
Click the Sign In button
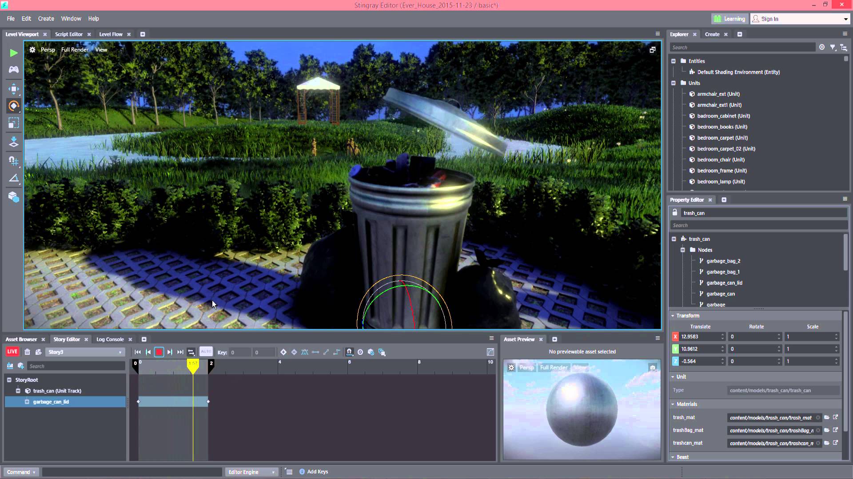click(770, 19)
